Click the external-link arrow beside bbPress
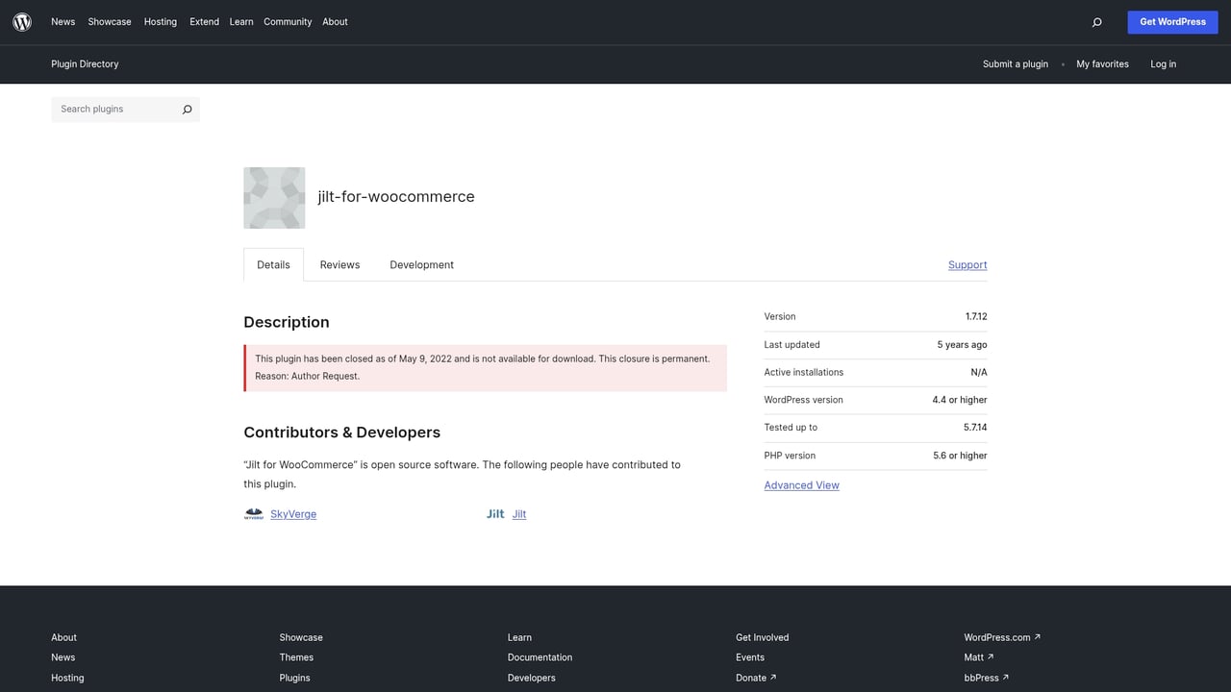1231x692 pixels. [1006, 678]
